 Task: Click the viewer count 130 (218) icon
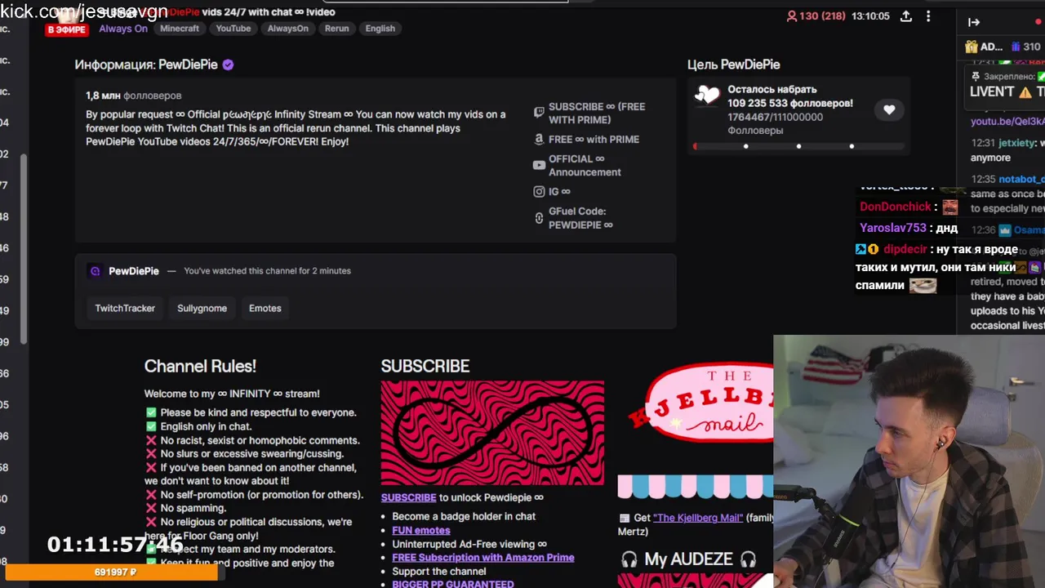point(791,16)
